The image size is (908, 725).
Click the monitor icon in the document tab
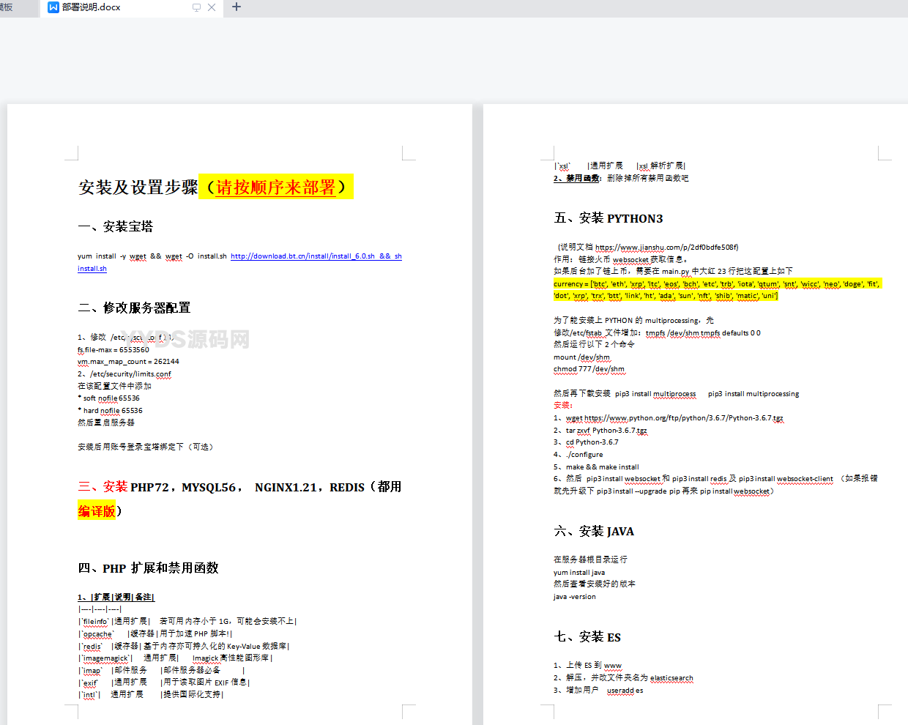click(196, 7)
